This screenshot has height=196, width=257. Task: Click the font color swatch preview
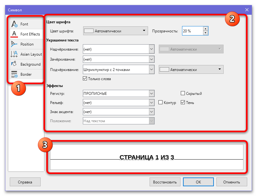coord(89,31)
